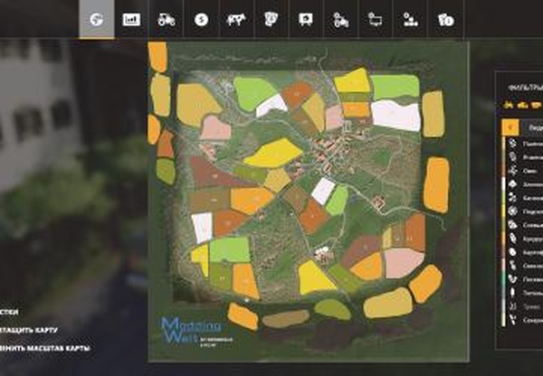Click the orange X box above crop list
The width and height of the screenshot is (543, 376).
pyautogui.click(x=510, y=127)
